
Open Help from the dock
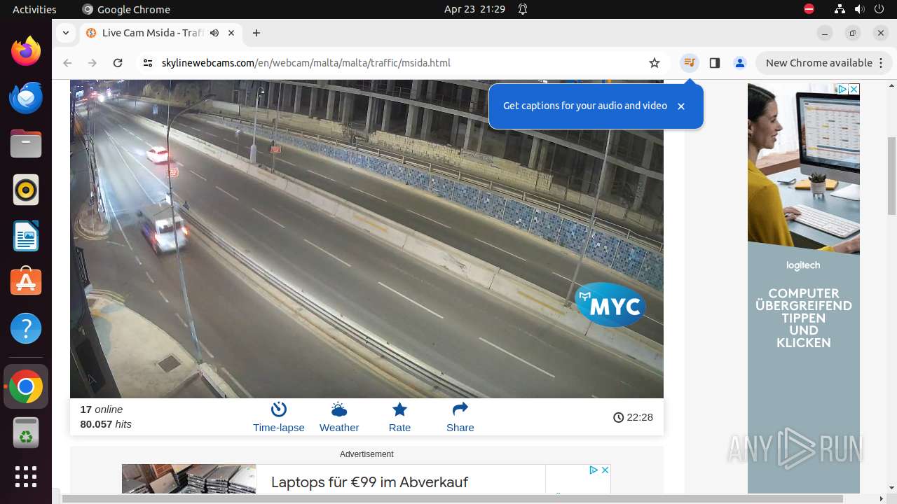[26, 328]
